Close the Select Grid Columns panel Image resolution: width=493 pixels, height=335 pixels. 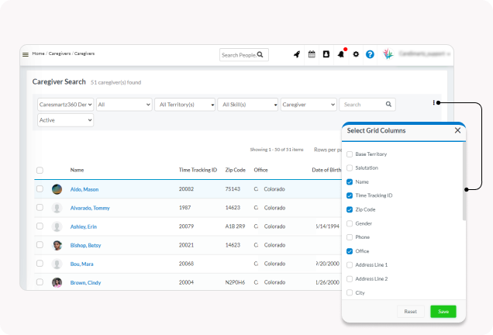pos(457,130)
